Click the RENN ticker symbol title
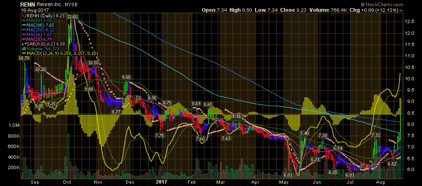This screenshot has height=186, width=422. (27, 5)
